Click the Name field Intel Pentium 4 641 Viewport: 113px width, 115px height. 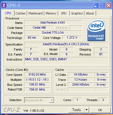pyautogui.click(x=53, y=22)
